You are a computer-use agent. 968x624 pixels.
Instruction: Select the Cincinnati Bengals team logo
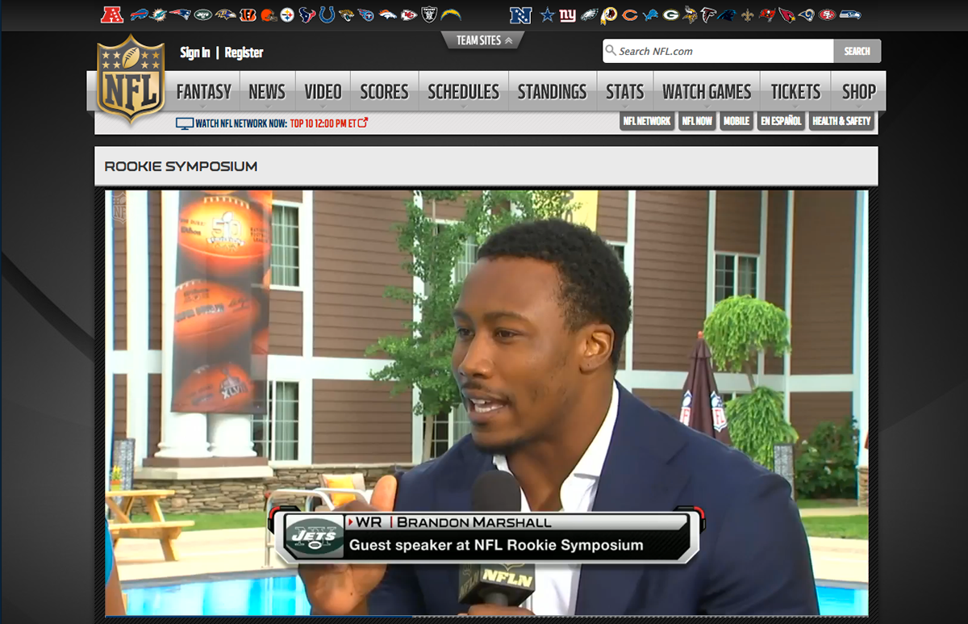click(248, 15)
